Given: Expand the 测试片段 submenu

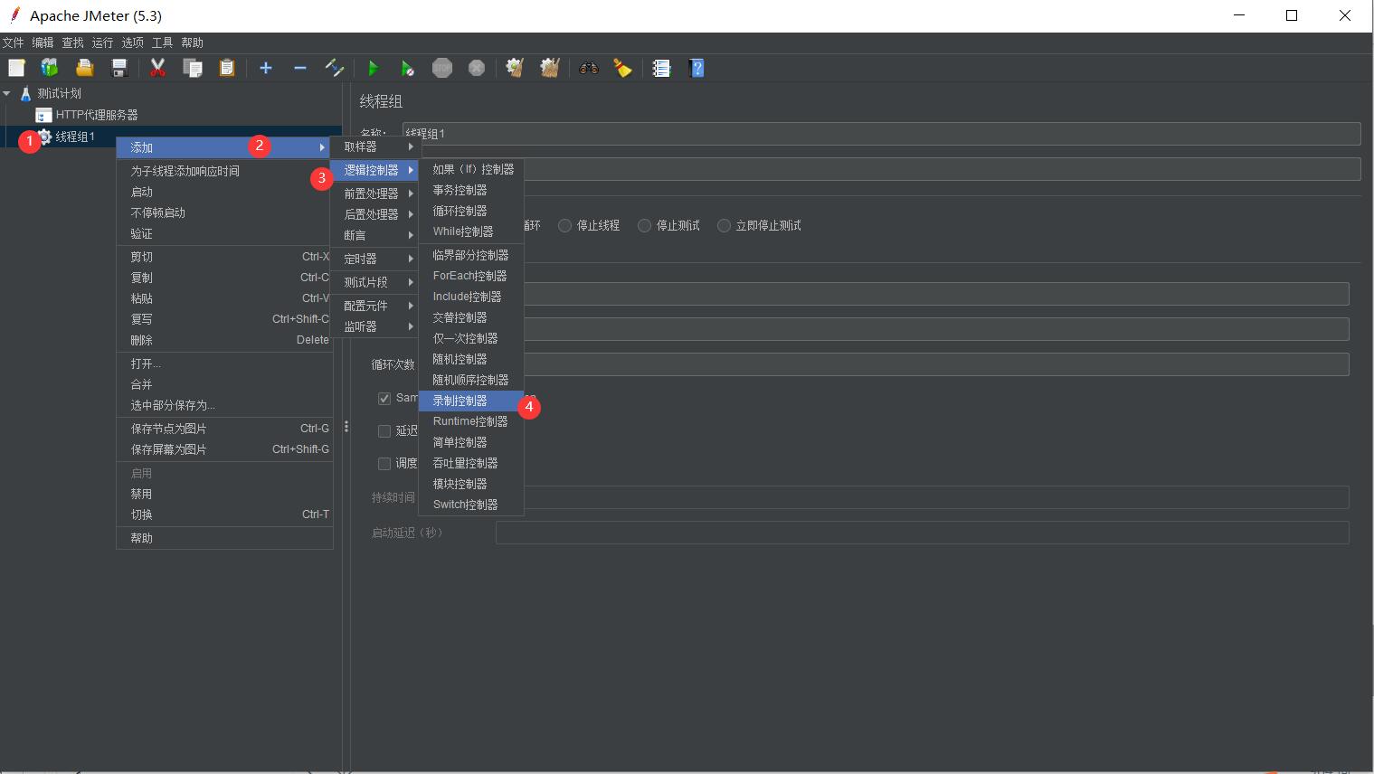Looking at the screenshot, I should click(x=374, y=282).
